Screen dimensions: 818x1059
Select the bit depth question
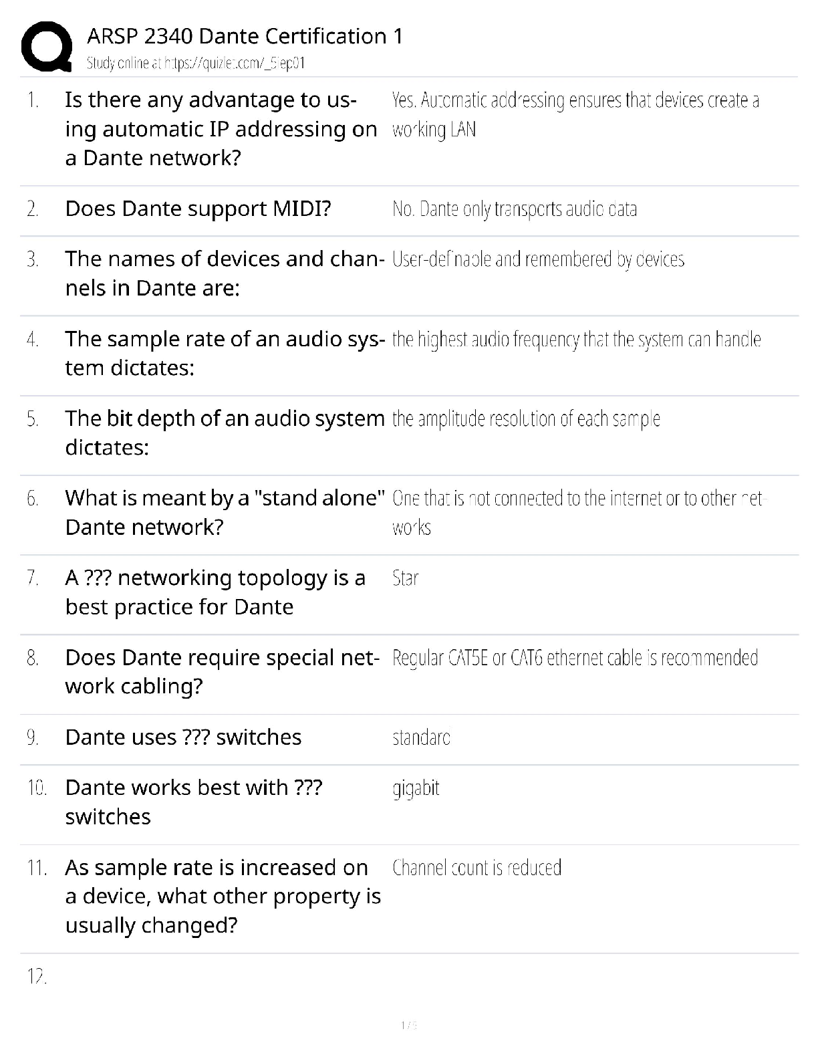225,433
